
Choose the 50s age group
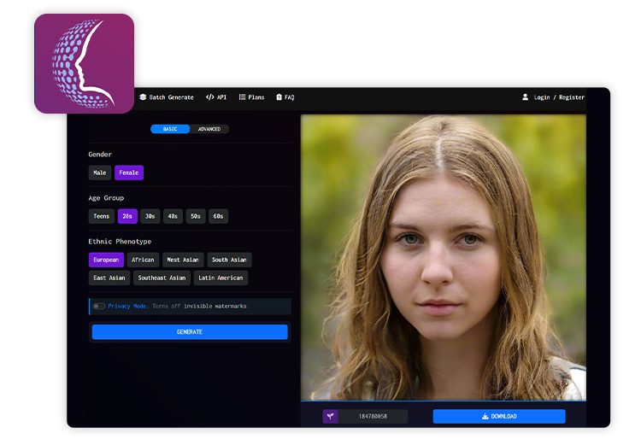196,216
